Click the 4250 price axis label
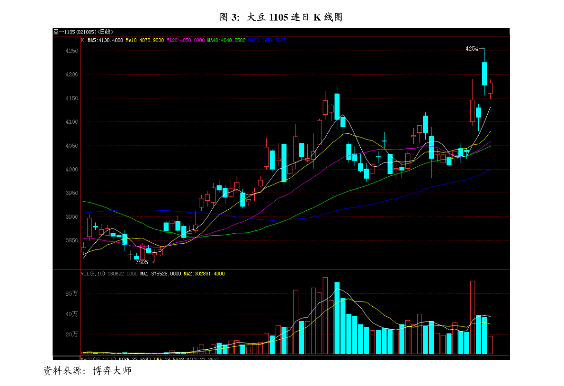Image resolution: width=564 pixels, height=386 pixels. 72,51
